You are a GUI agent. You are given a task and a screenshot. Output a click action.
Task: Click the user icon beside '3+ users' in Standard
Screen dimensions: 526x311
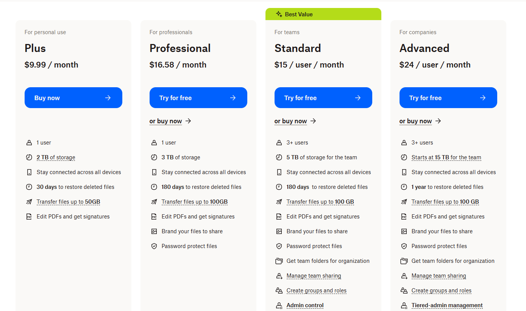click(x=279, y=143)
